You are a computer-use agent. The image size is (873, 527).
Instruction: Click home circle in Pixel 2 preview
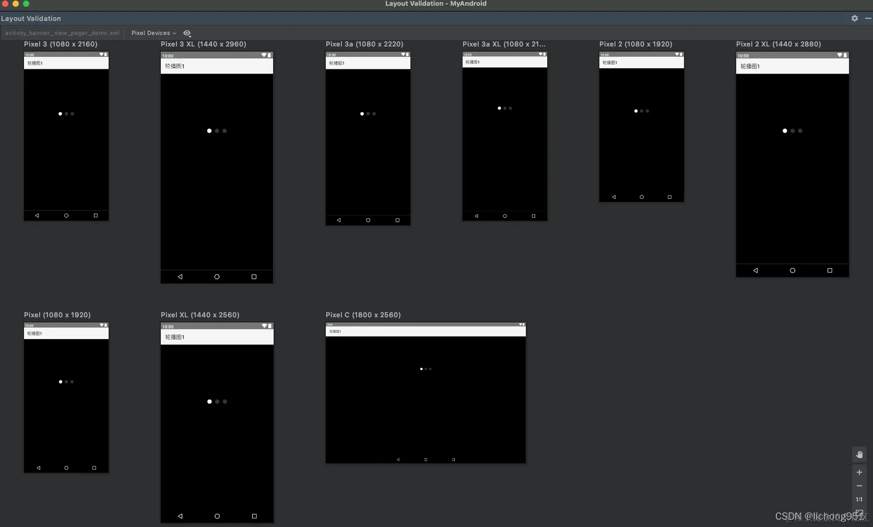click(x=642, y=197)
